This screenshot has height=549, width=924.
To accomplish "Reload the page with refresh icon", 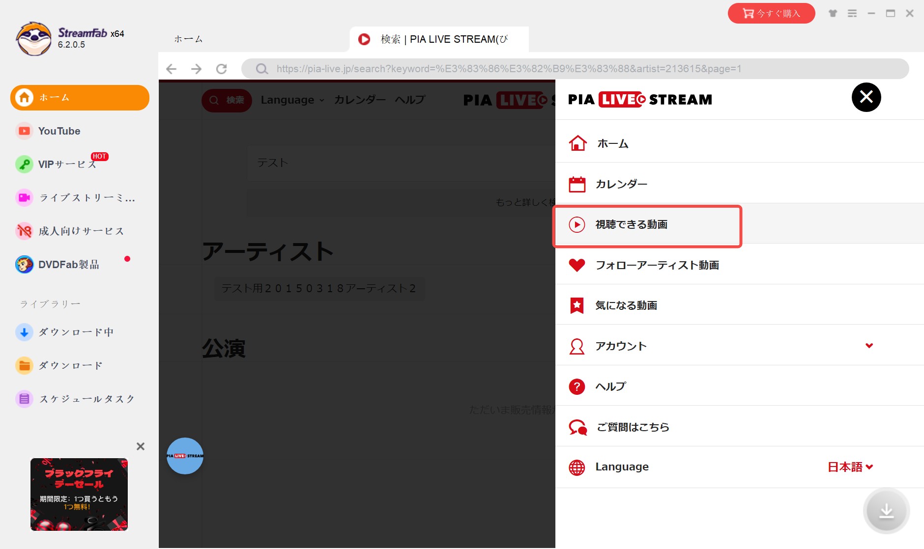I will 222,69.
